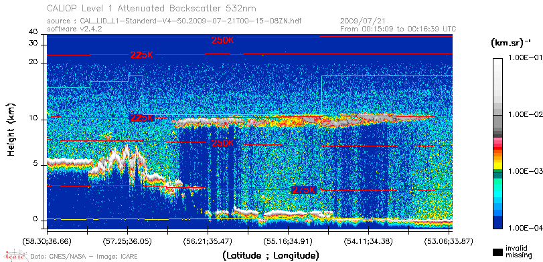Image resolution: width=543 pixels, height=262 pixels.
Task: Click the '(57.25;36.05)' axis tick label
Action: point(127,241)
